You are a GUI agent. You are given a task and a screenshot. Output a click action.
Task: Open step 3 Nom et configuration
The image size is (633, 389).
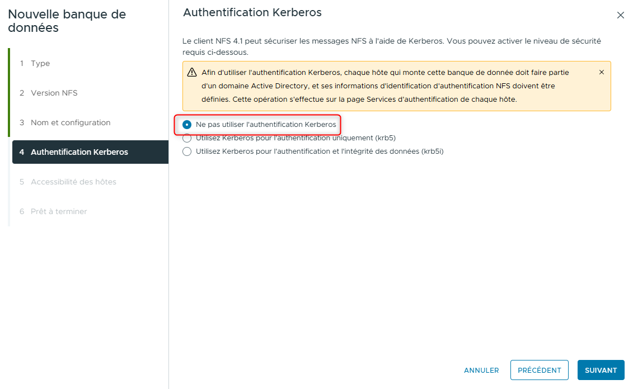(x=71, y=123)
